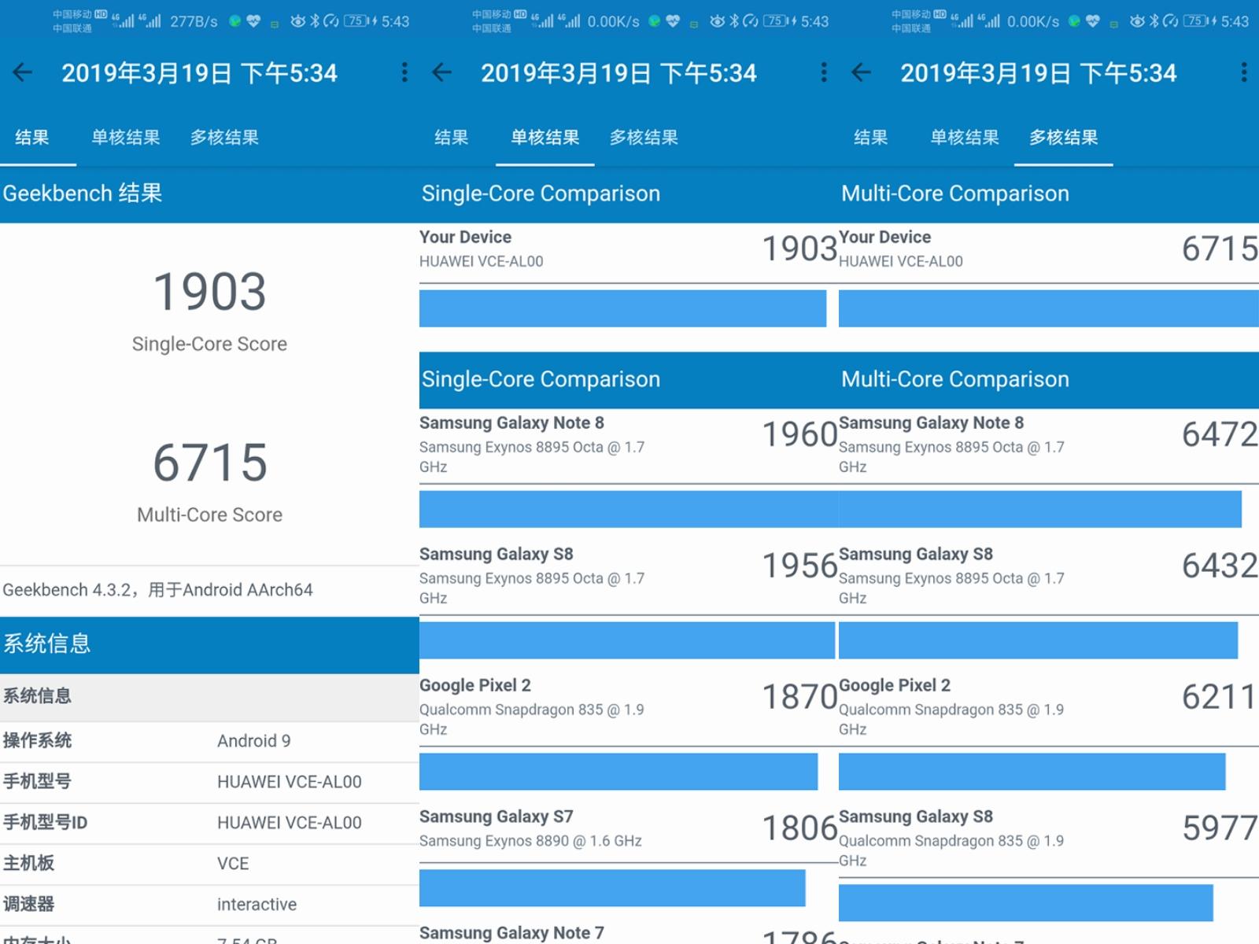The width and height of the screenshot is (1259, 944).
Task: Select 结果 tab on the left screen
Action: [x=32, y=138]
